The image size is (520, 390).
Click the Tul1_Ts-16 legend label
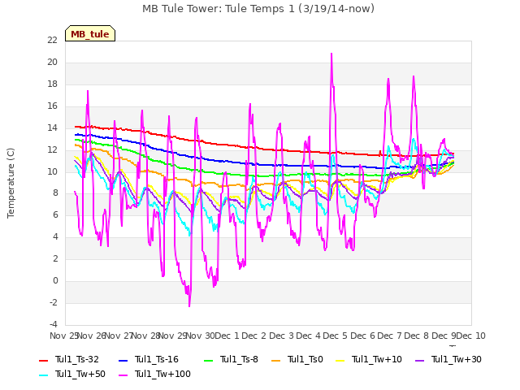pos(157,359)
